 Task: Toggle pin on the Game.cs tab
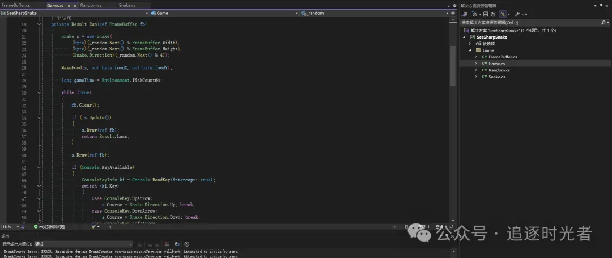click(x=69, y=5)
